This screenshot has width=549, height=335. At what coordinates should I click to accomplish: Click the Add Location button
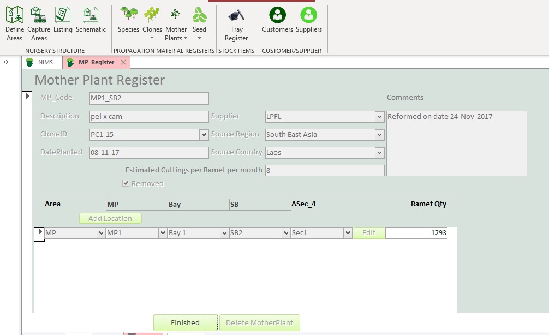tap(110, 218)
